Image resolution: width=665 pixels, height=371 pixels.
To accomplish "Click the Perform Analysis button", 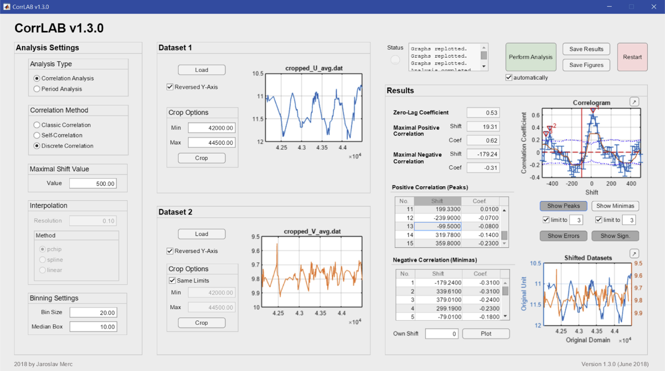I will point(531,57).
